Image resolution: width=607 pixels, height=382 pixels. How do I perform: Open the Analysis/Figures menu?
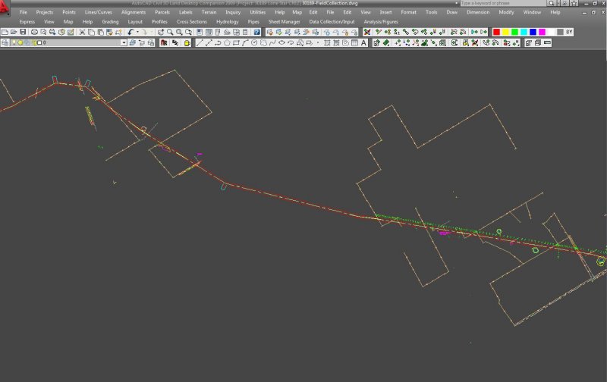click(381, 22)
